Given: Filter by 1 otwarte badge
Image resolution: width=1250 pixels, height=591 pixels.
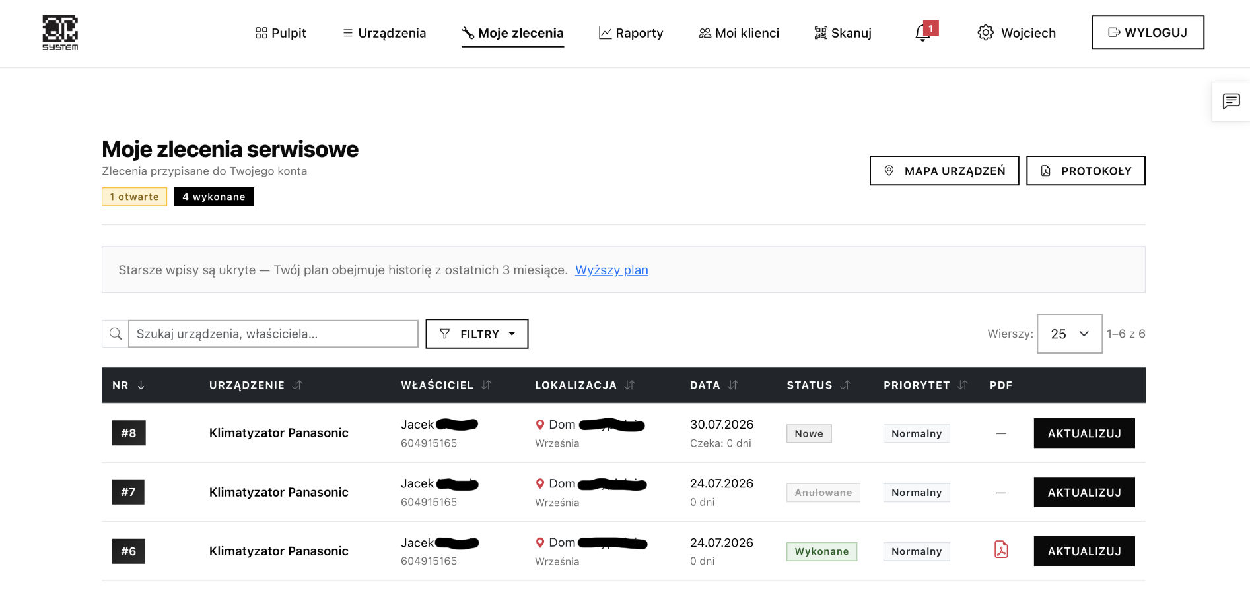Looking at the screenshot, I should click(134, 197).
